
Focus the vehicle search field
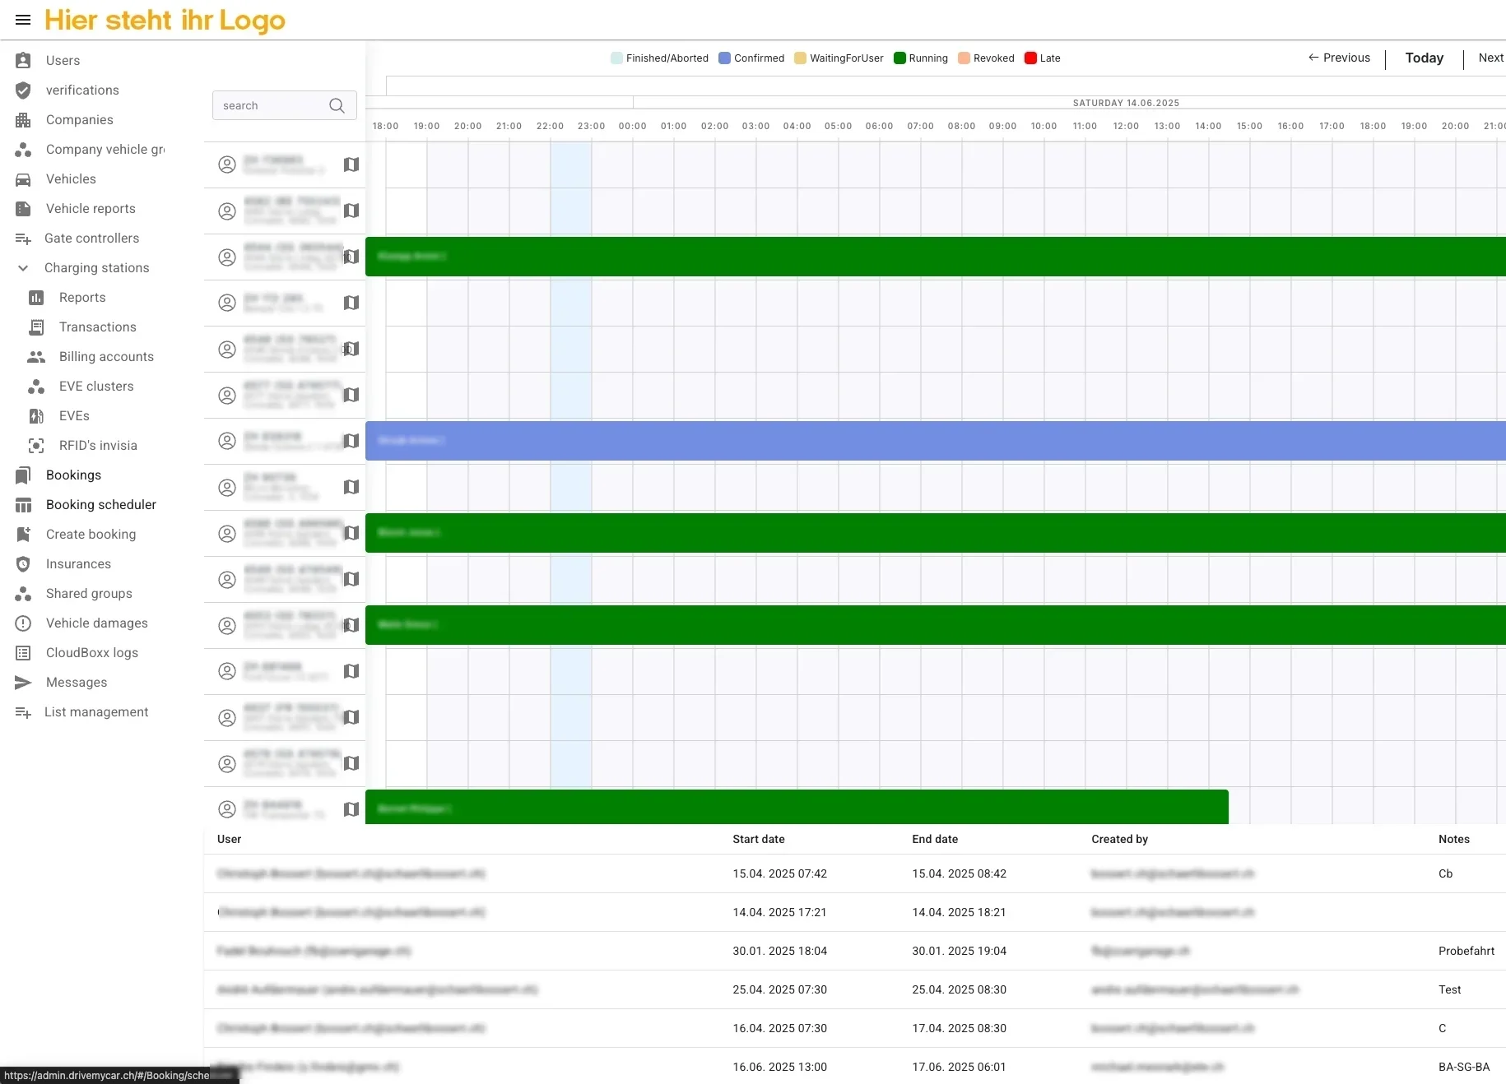[x=272, y=105]
